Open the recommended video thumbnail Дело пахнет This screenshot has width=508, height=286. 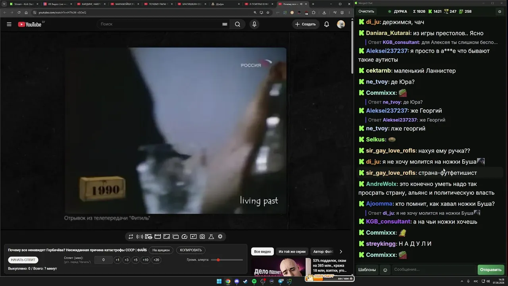pos(281,267)
